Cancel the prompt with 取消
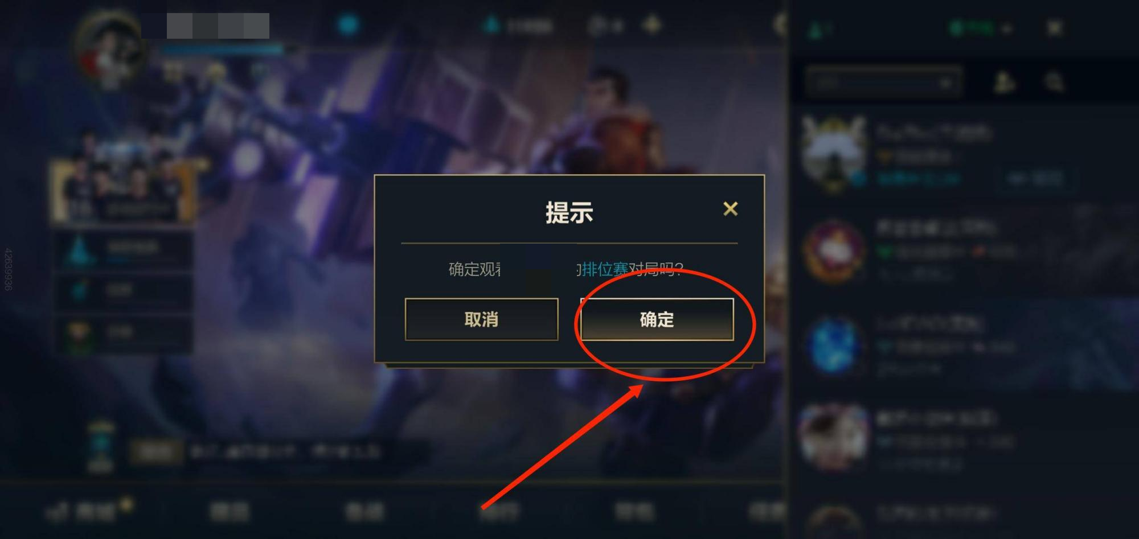This screenshot has height=539, width=1139. click(481, 319)
